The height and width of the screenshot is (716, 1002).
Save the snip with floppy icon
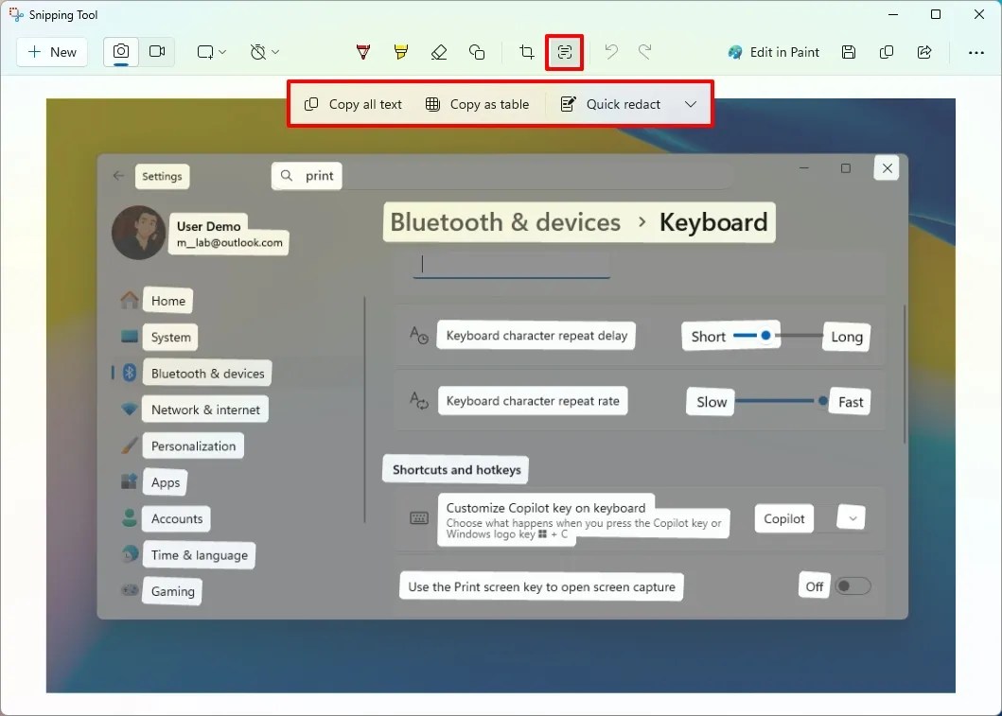(848, 52)
